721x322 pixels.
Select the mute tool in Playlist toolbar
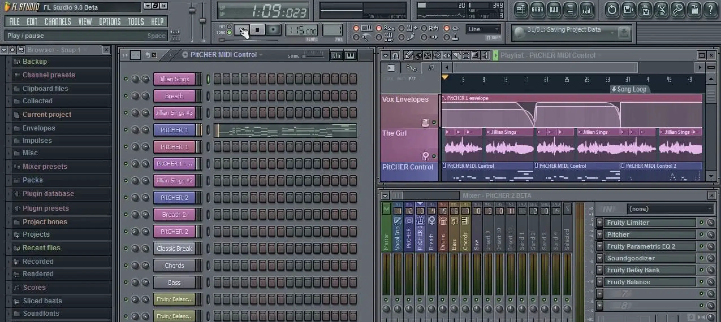point(437,55)
